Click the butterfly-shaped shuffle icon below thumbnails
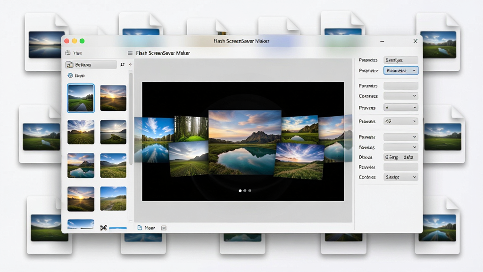 click(103, 228)
